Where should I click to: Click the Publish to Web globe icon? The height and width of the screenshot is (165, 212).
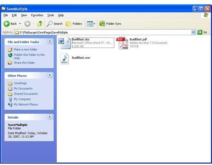(x=10, y=55)
